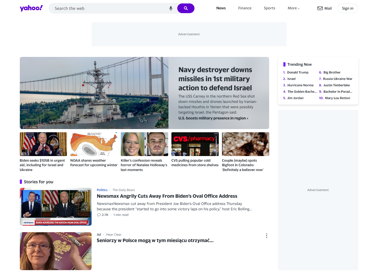Image resolution: width=376 pixels, height=272 pixels.
Task: Click the purple search magnifier button
Action: 186,8
